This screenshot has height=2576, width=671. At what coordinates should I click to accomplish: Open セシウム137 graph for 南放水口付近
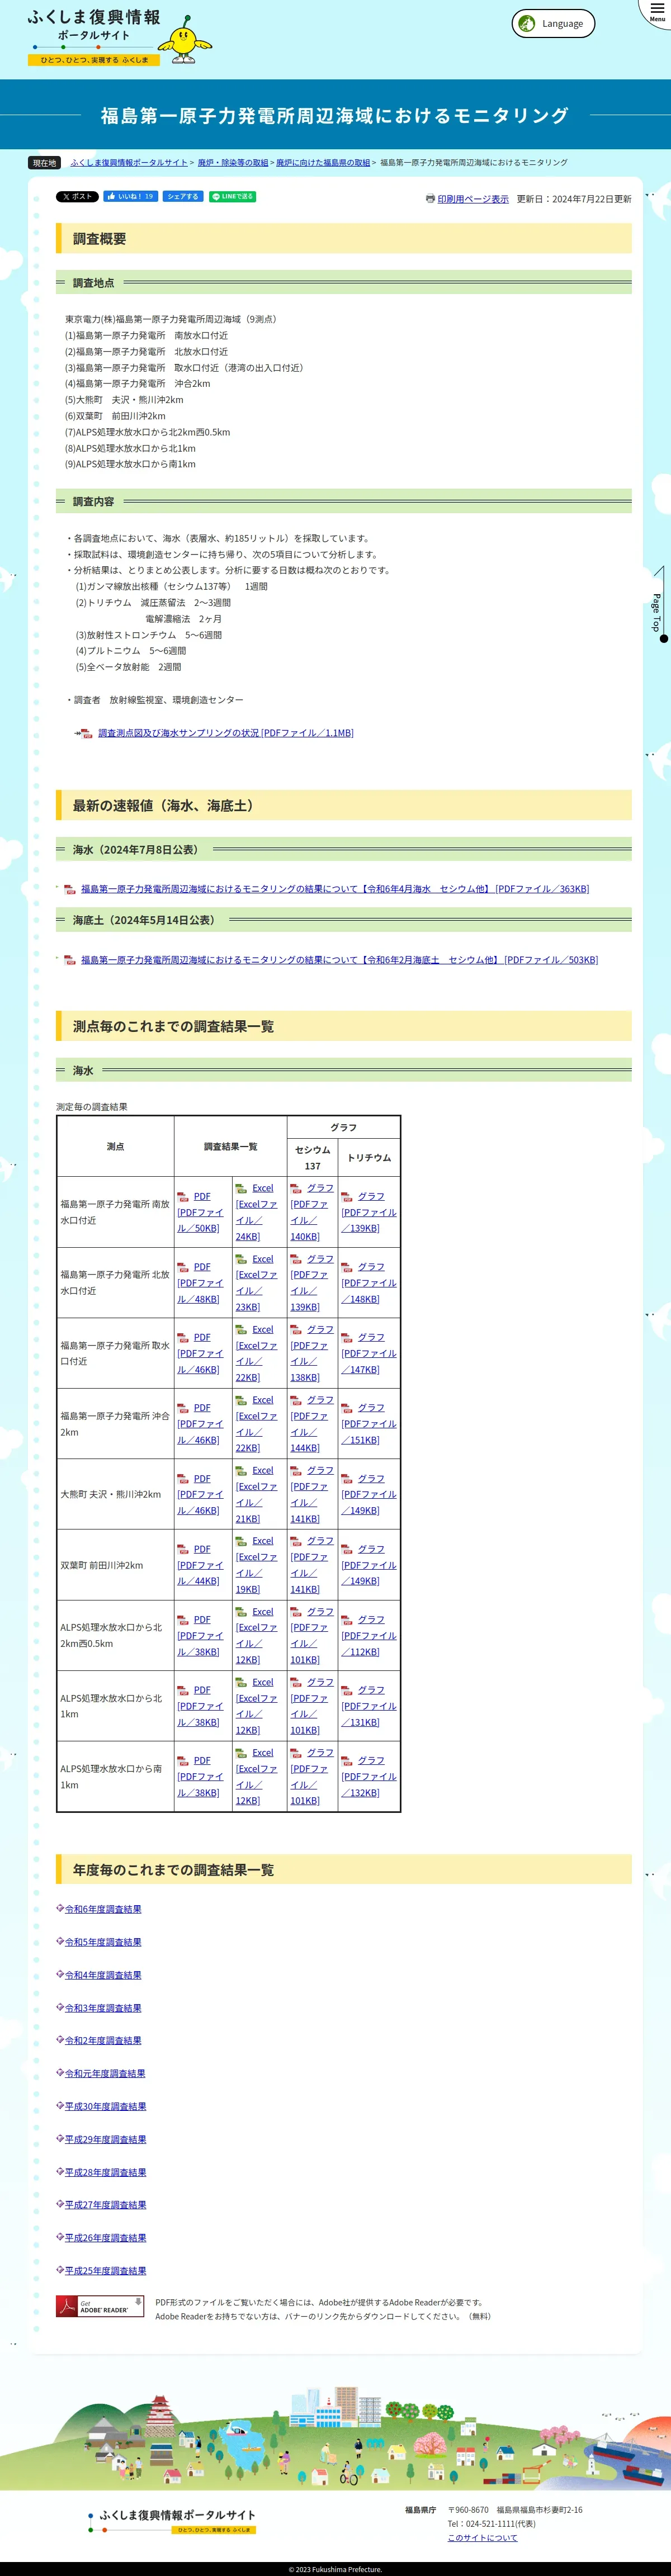tap(311, 1212)
